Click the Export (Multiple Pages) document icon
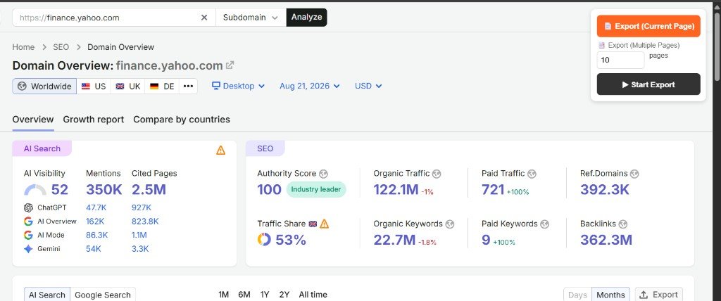The height and width of the screenshot is (301, 721). pos(601,46)
